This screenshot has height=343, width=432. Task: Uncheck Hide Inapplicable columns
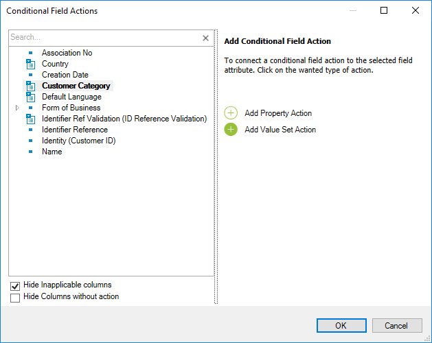(x=15, y=286)
